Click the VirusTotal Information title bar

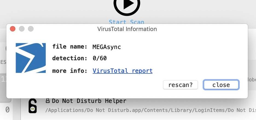click(x=127, y=29)
